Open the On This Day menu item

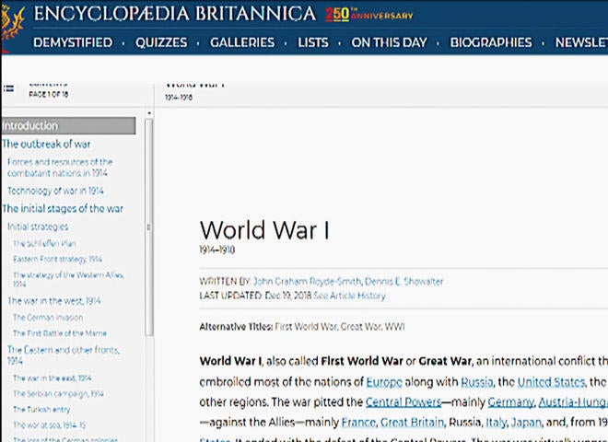(389, 42)
